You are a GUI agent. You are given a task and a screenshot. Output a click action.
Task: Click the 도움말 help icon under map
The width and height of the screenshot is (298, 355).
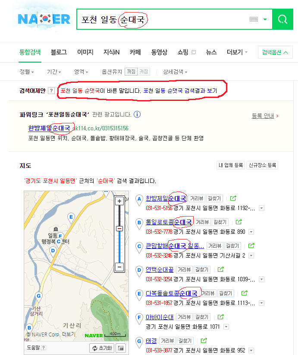44,348
